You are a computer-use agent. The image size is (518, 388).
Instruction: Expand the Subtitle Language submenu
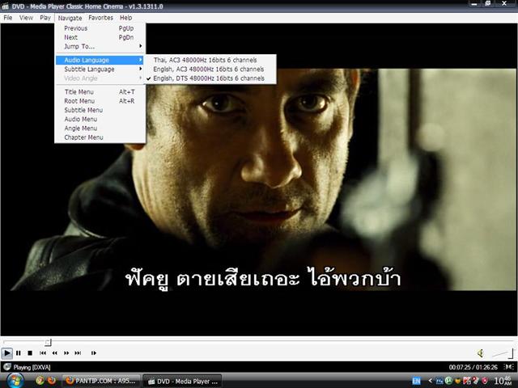pyautogui.click(x=100, y=70)
